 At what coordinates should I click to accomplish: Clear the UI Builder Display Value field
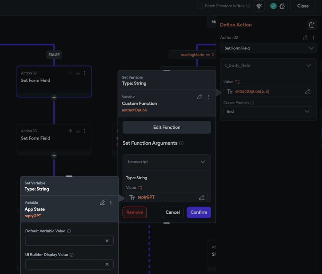107,264
